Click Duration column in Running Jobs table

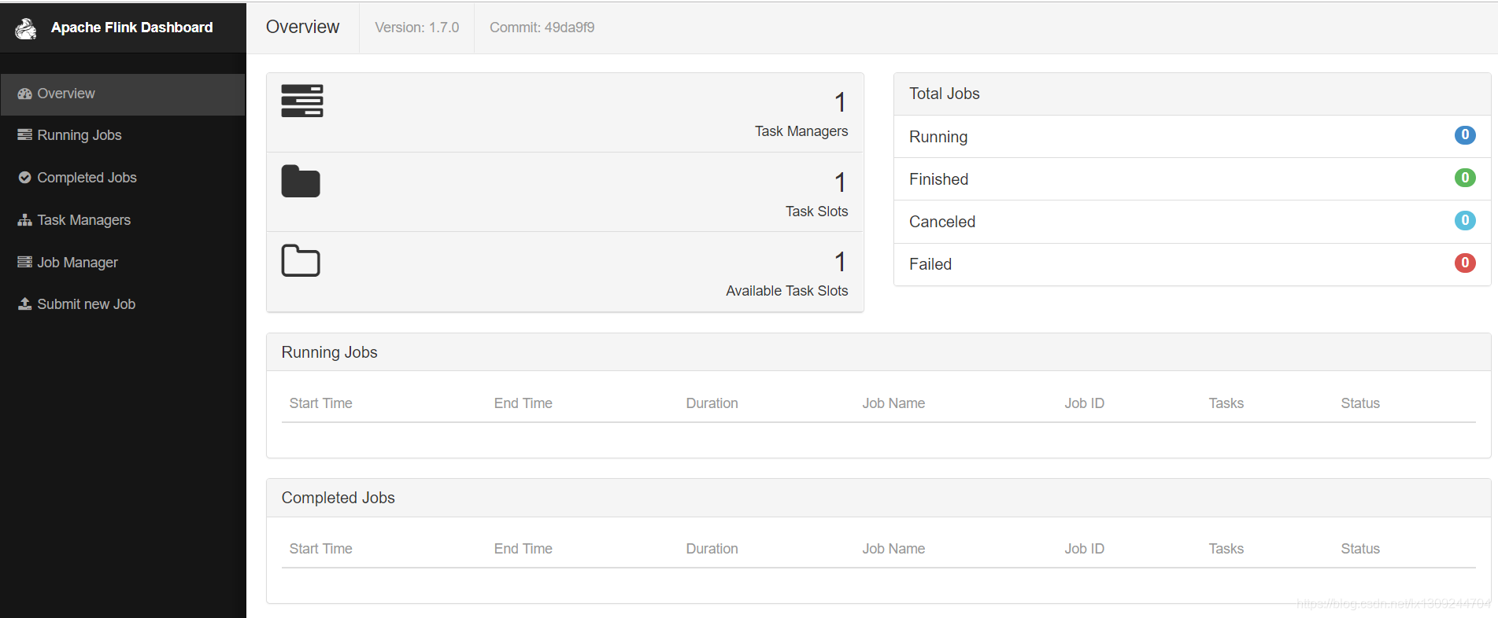[x=712, y=403]
